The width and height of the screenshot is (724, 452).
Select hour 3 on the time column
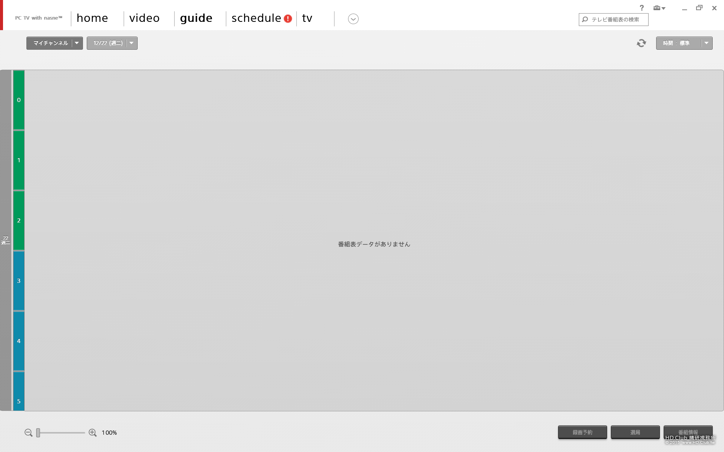19,281
